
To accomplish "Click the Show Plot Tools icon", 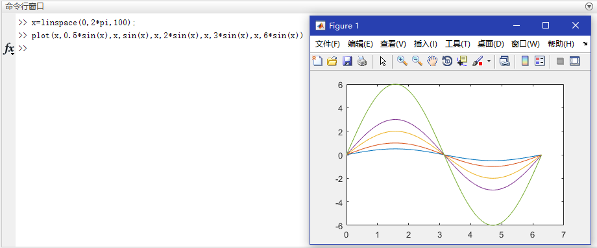I will [574, 61].
